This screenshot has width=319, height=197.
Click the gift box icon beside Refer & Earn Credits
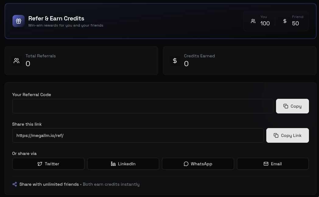[19, 21]
